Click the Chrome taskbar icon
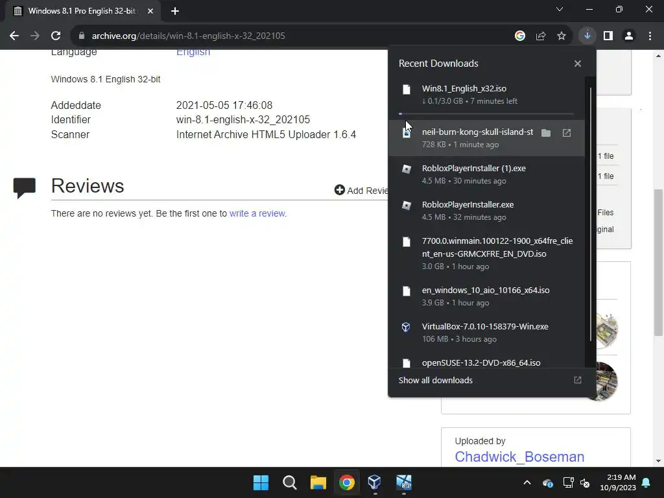The width and height of the screenshot is (664, 498). 346,482
